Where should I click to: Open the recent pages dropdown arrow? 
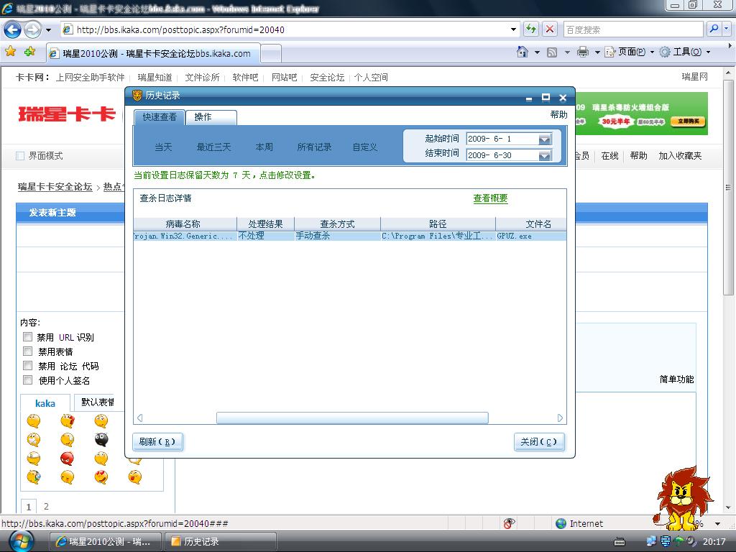(x=48, y=30)
